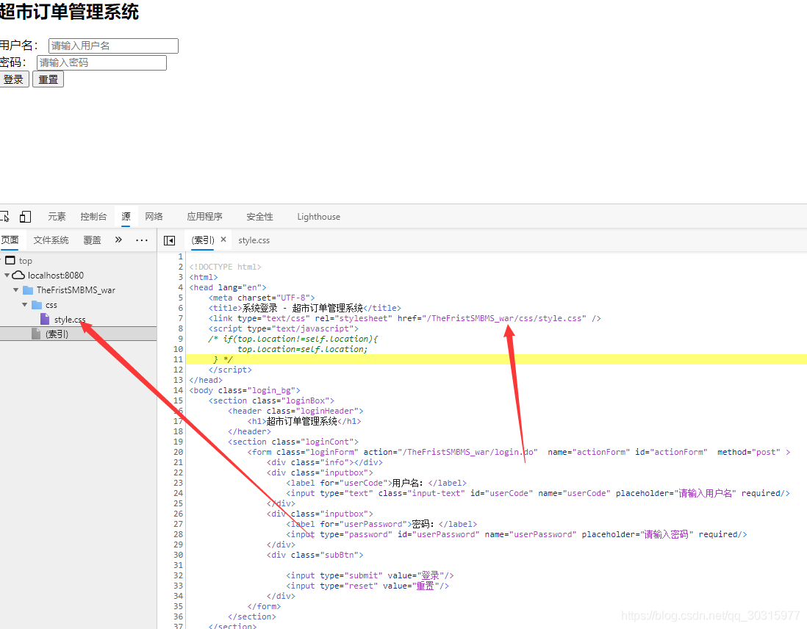Toggle the device toolbar emulation icon
This screenshot has width=807, height=629.
(25, 216)
